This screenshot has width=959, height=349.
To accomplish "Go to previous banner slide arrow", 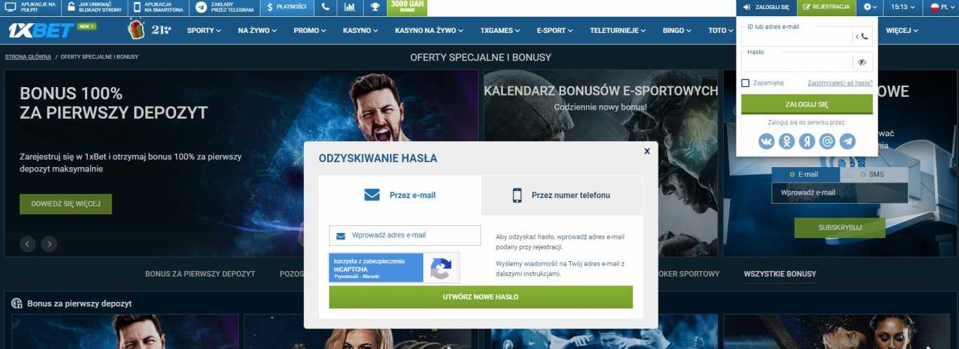I will point(27,244).
